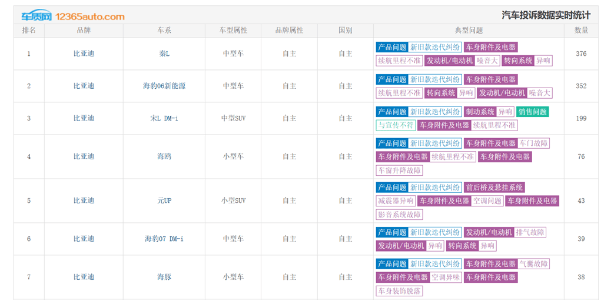
Task: Click 小型车 in the 海鸥 row
Action: (x=233, y=157)
